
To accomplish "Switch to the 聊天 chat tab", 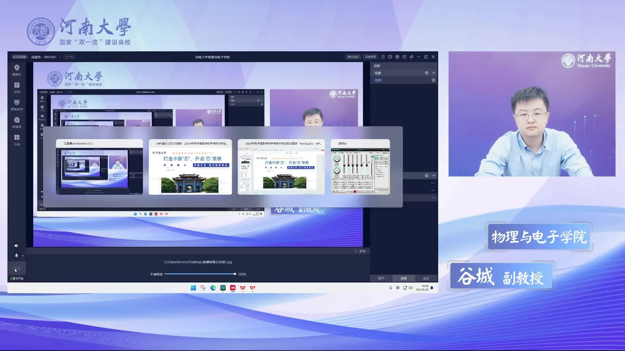I will 381,279.
